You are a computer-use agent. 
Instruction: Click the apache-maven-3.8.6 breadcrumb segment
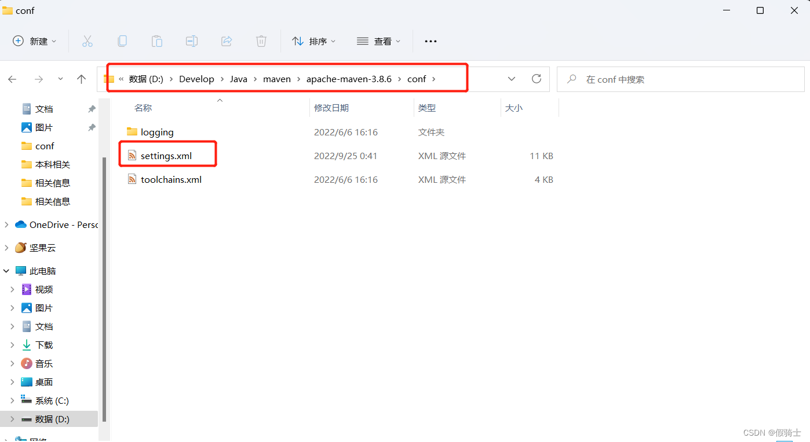(x=350, y=79)
